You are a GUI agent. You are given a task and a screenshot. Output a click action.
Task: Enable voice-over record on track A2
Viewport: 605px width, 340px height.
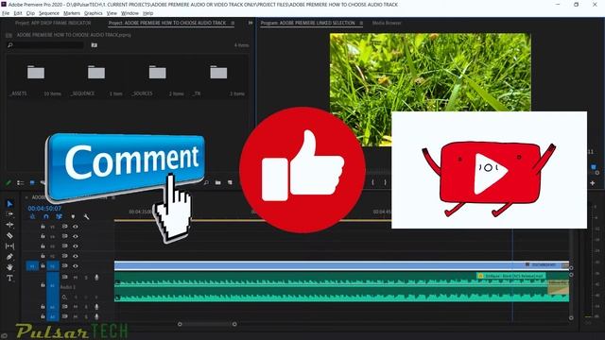click(x=96, y=307)
